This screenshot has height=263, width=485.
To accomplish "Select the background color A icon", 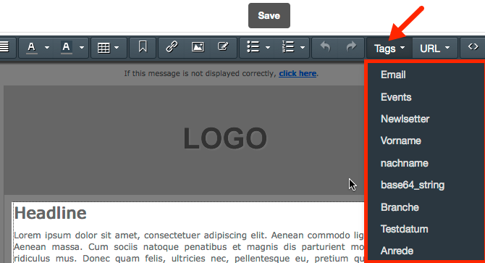I will (x=66, y=47).
